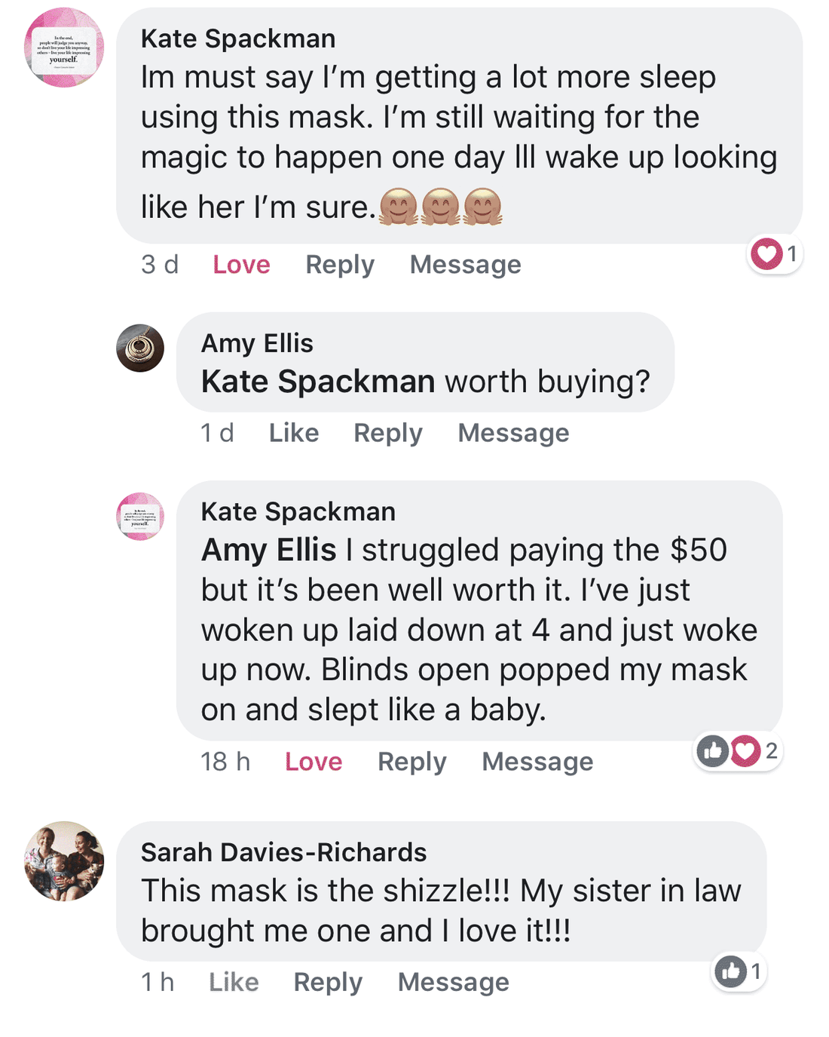Reply to Kate's 18 h comment
829x1037 pixels.
pos(412,762)
